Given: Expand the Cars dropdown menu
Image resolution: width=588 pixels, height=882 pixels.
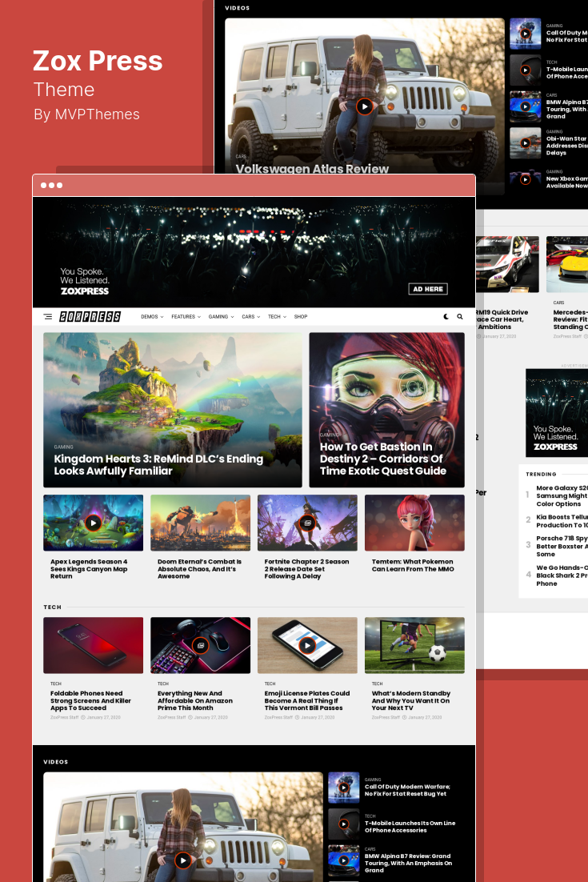Looking at the screenshot, I should (x=250, y=317).
